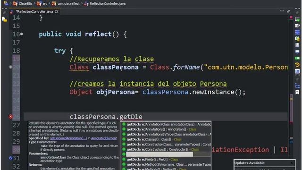
Task: Click the error marker on line 26
Action: point(10,117)
